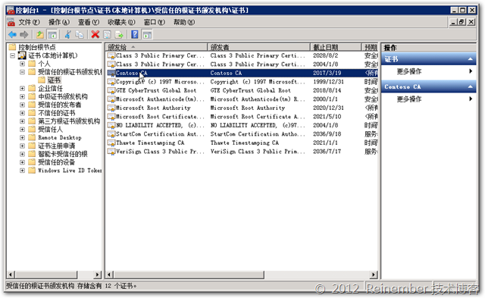The image size is (485, 298).
Task: Click the red Delete X toolbar icon
Action: tap(95, 35)
